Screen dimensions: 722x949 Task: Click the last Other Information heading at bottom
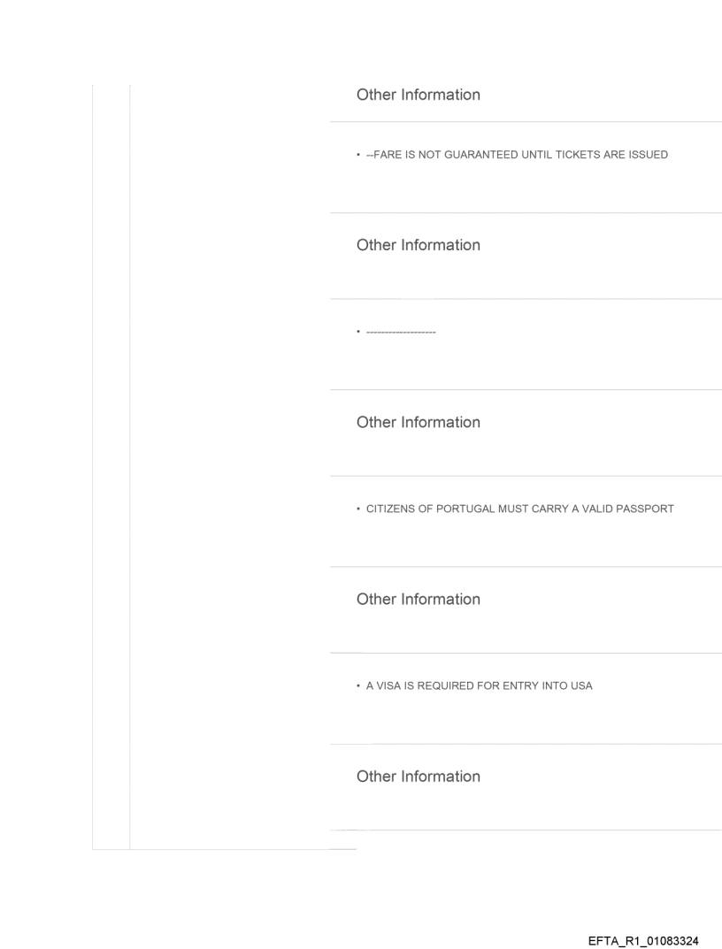click(x=418, y=777)
